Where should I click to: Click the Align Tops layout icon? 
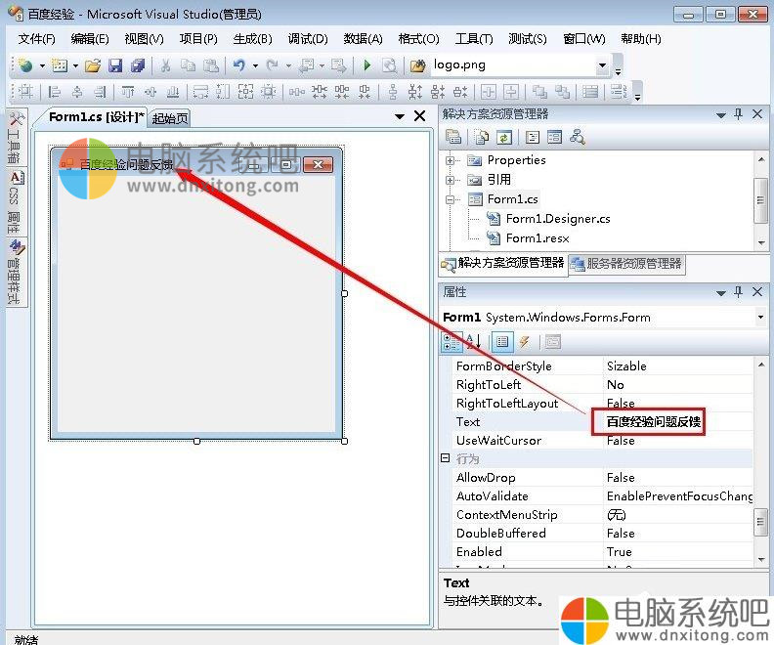point(128,91)
